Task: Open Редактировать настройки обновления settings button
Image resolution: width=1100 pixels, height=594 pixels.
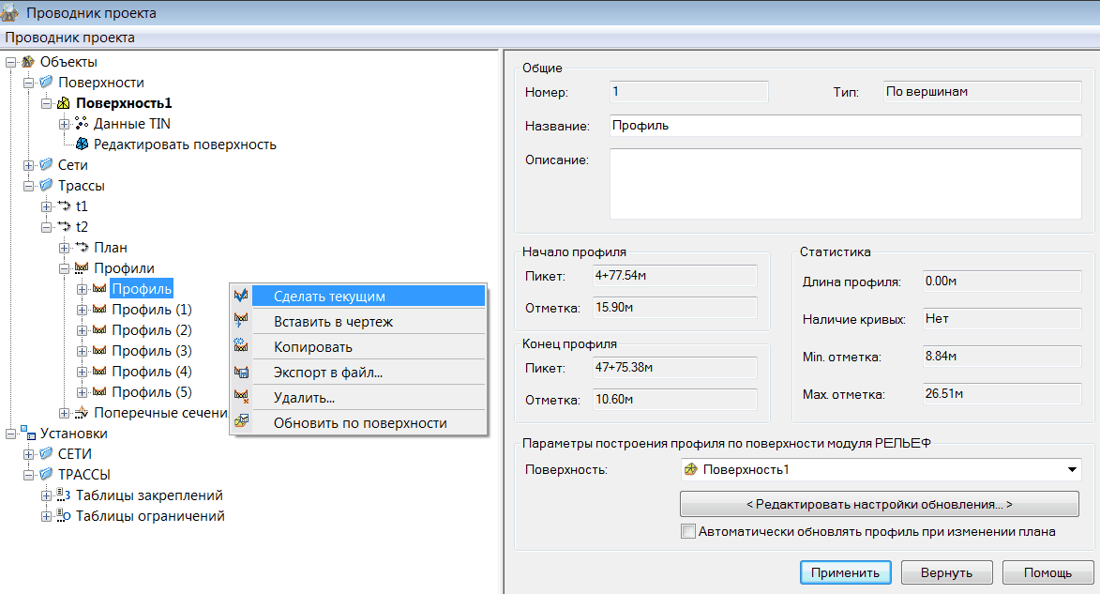Action: 879,504
